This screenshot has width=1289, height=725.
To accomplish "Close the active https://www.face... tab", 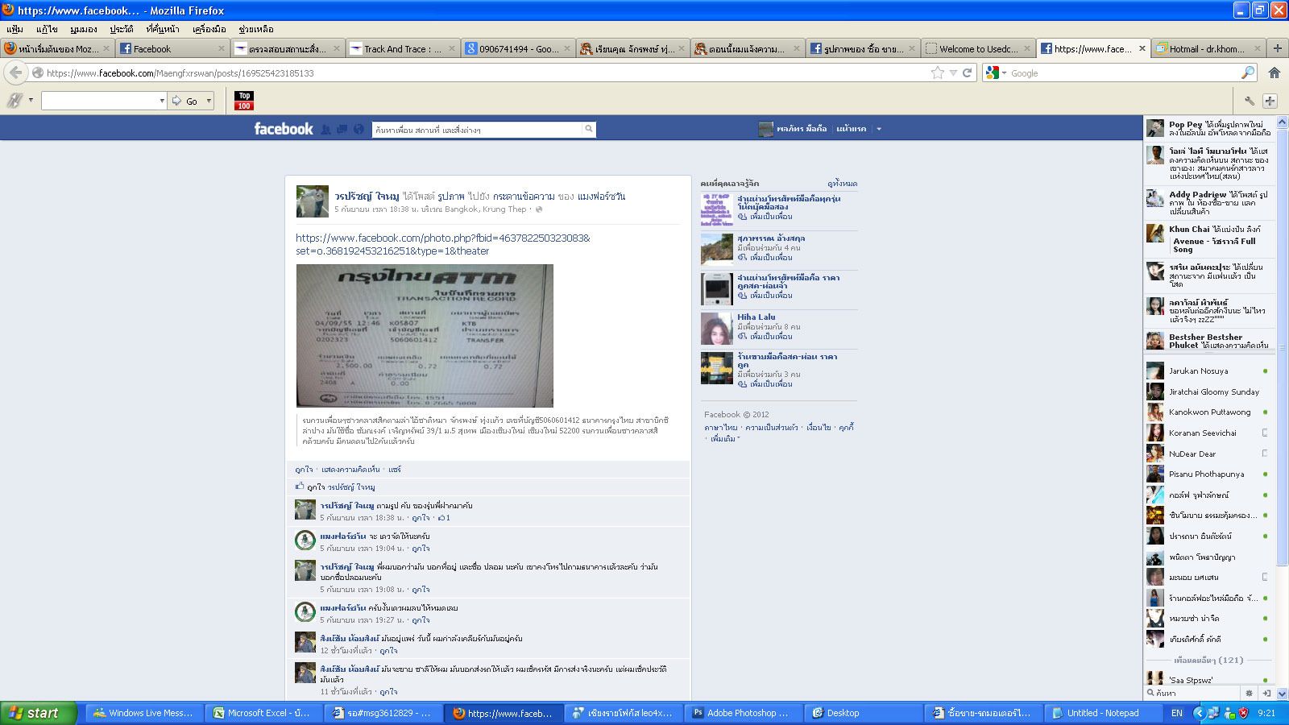I will 1142,48.
